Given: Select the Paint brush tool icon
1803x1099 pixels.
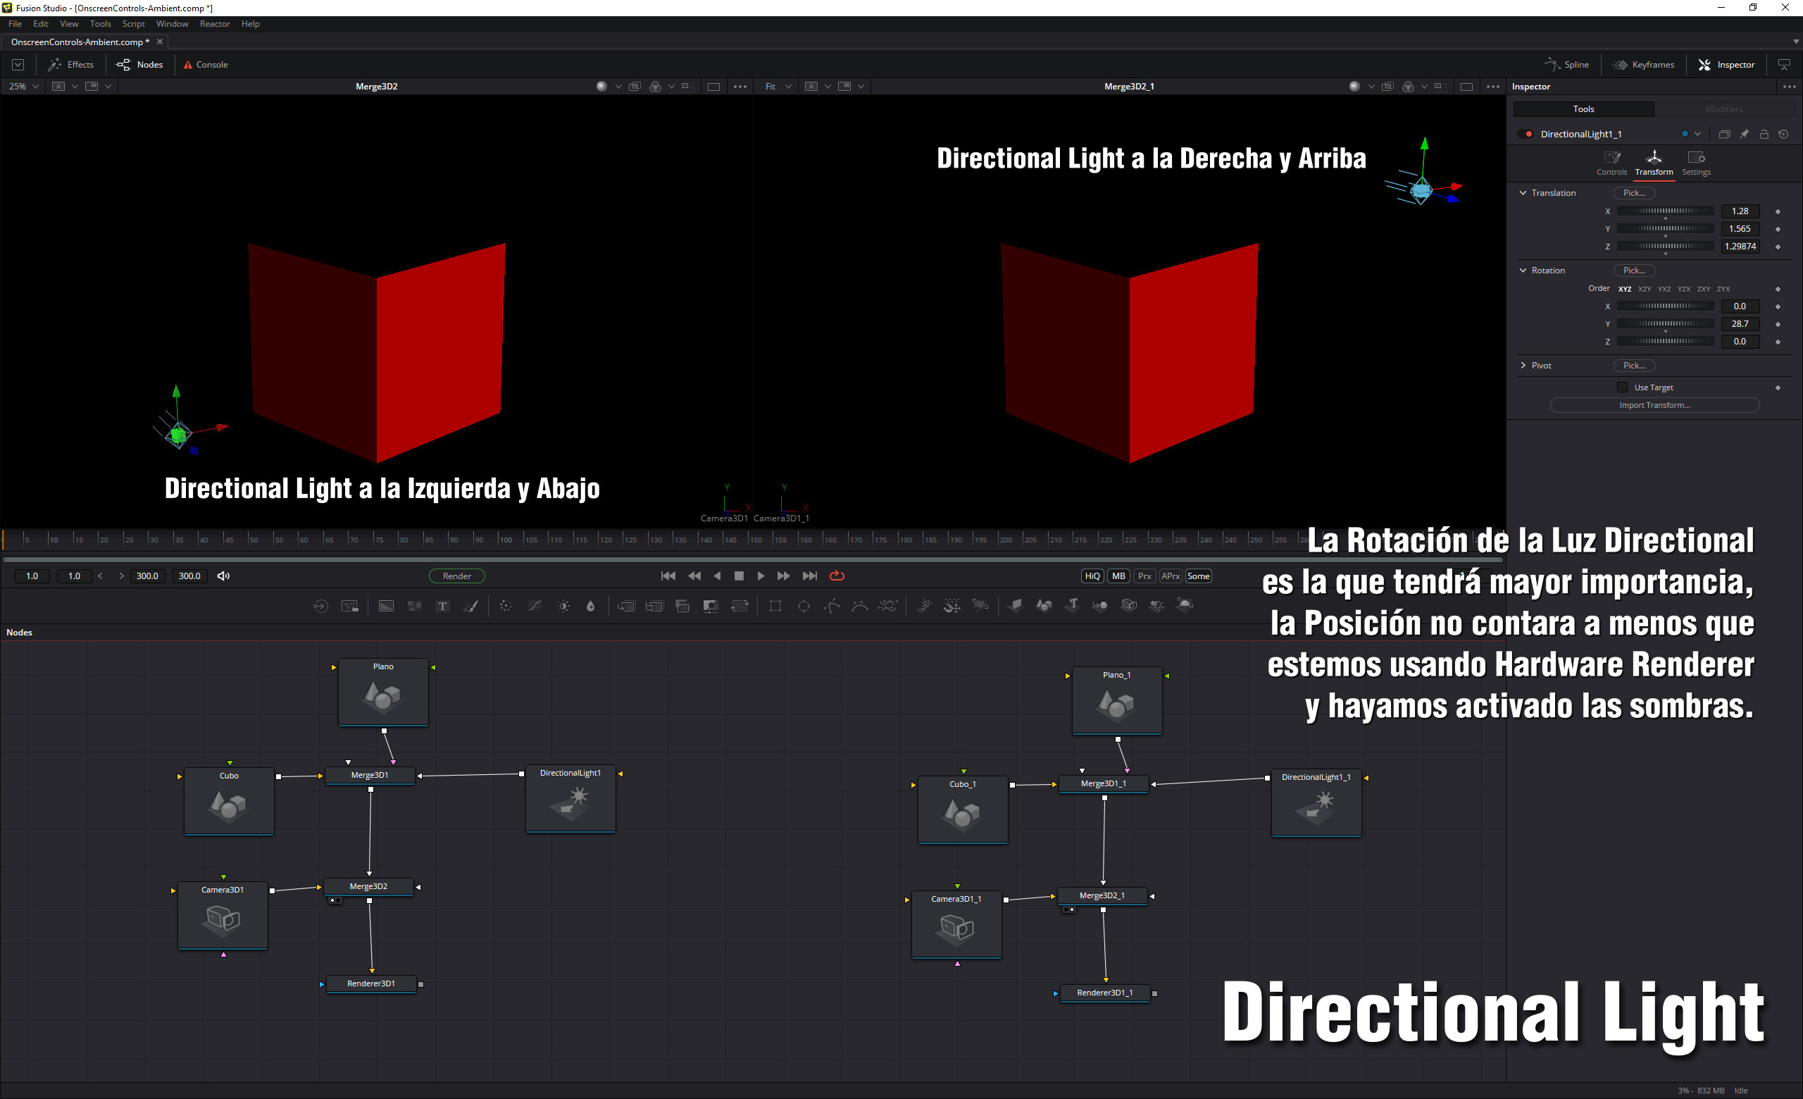Looking at the screenshot, I should (471, 606).
